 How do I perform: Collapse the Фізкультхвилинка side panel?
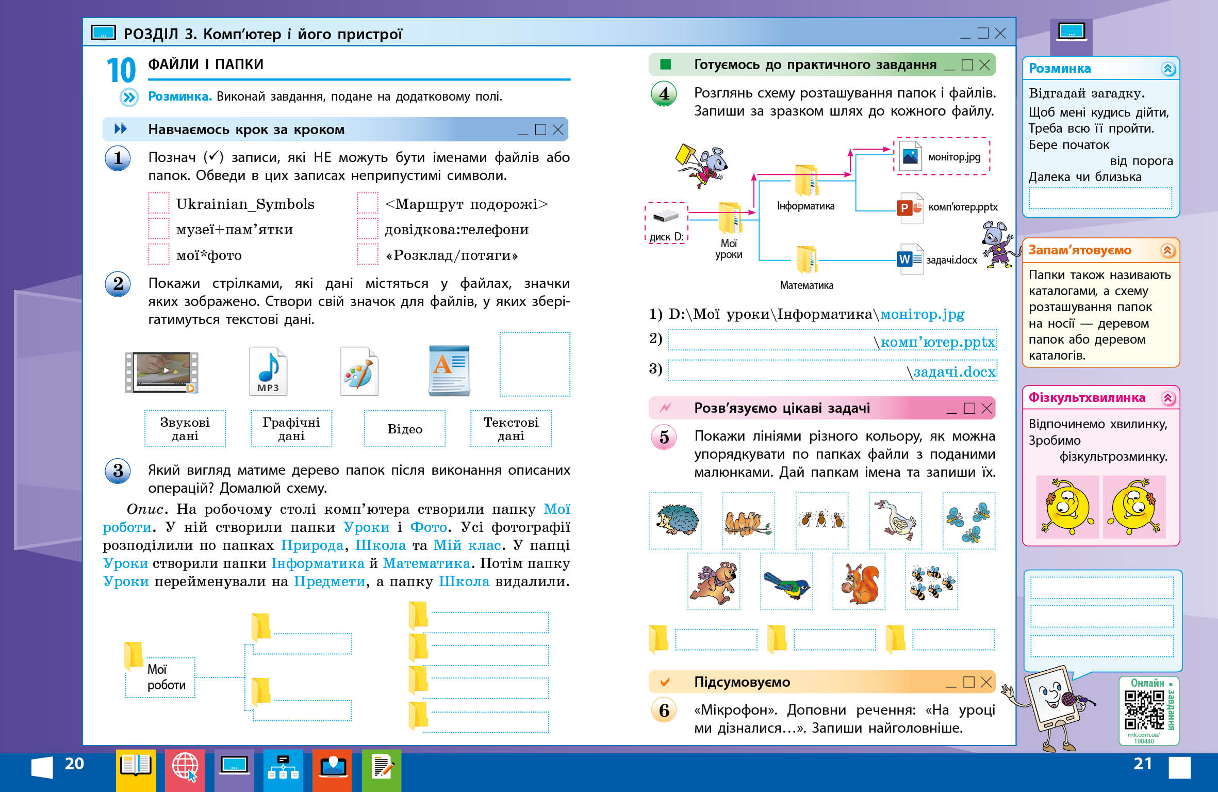tap(1168, 398)
